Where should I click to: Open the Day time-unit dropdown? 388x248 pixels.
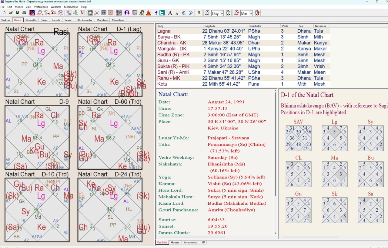pyautogui.click(x=222, y=13)
